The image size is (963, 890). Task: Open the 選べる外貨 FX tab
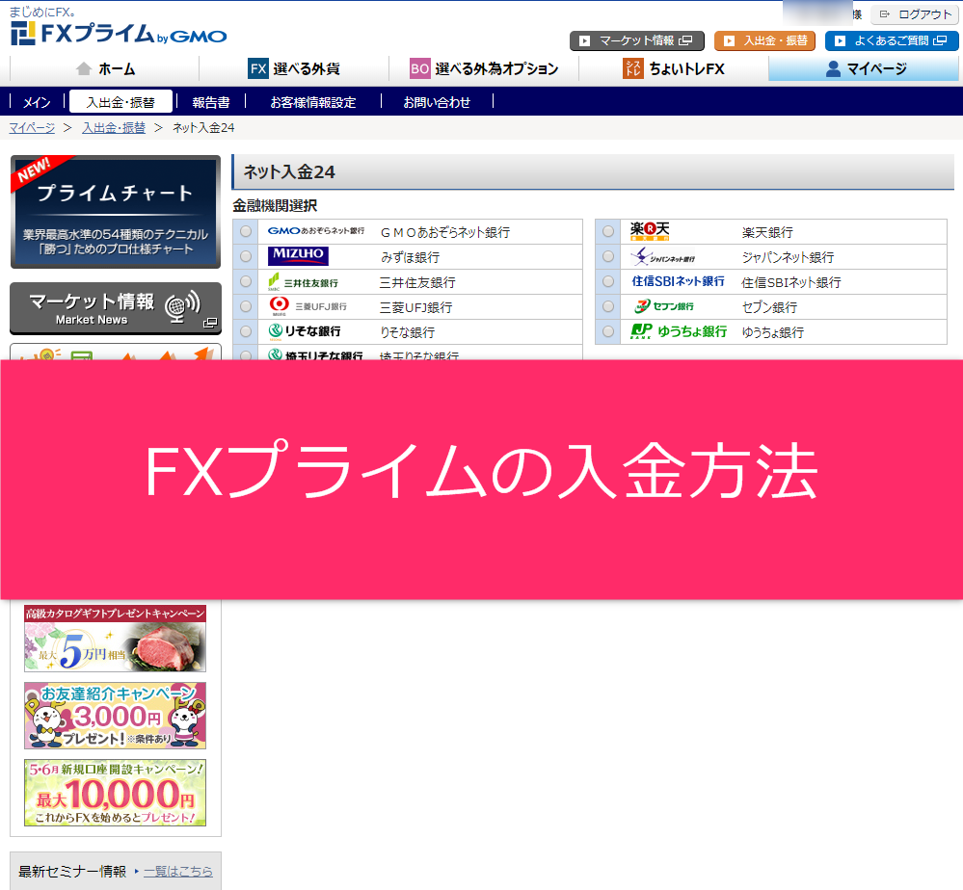(294, 68)
